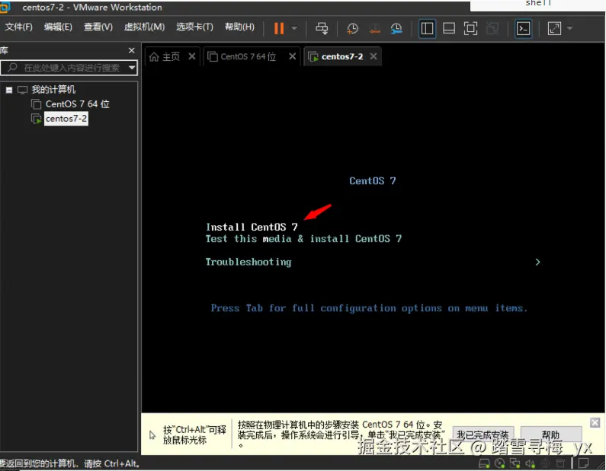Open the power options dropdown arrow beside pause
This screenshot has width=606, height=471.
(x=294, y=28)
